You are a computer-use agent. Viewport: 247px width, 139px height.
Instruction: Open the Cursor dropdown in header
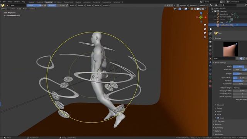(x=106, y=5)
